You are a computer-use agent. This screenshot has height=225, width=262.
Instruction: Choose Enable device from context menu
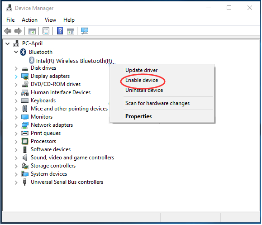point(142,80)
